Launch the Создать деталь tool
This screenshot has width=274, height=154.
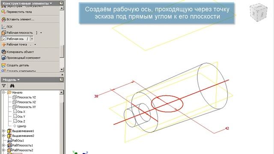(15, 65)
